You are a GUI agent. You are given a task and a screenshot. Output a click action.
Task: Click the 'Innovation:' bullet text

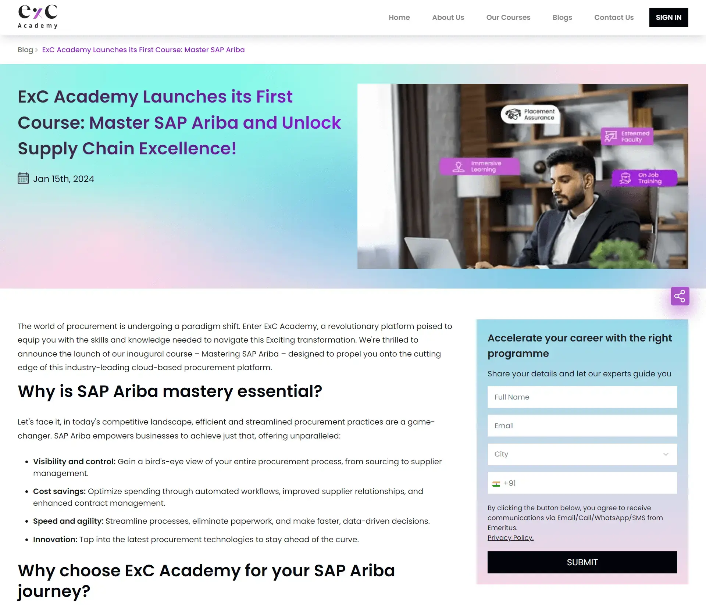[55, 540]
